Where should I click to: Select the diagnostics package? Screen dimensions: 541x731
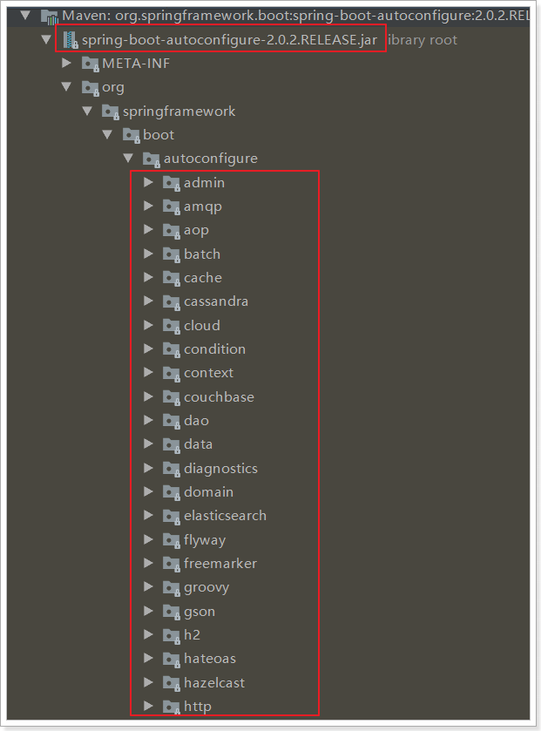(220, 469)
